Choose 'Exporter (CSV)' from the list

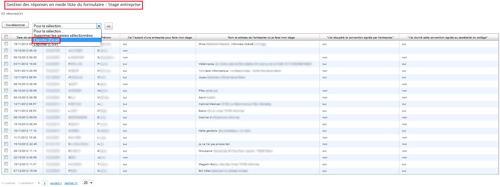[46, 45]
